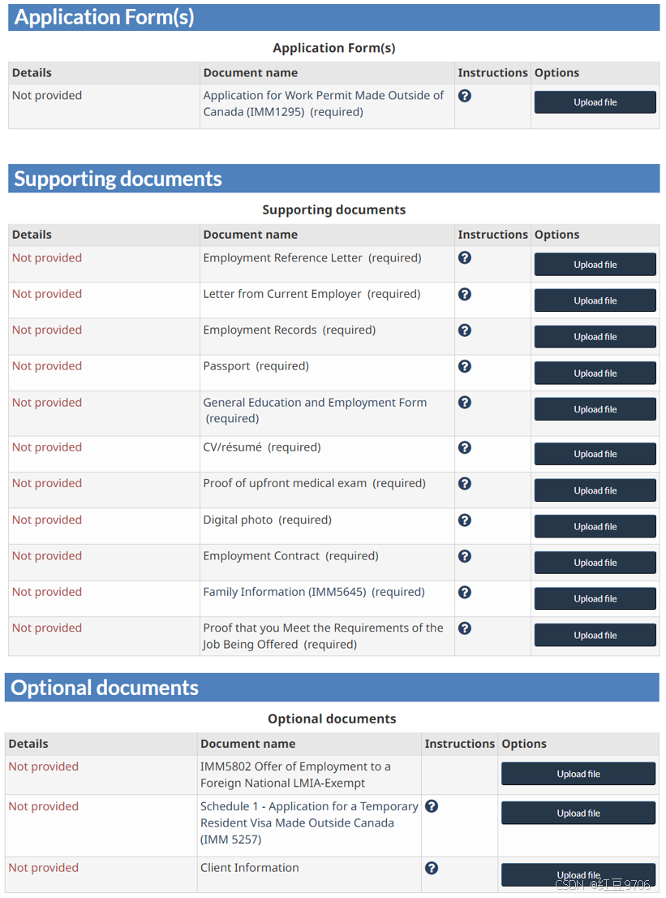Upload file for Schedule 1 IMM 5257

[x=578, y=814]
